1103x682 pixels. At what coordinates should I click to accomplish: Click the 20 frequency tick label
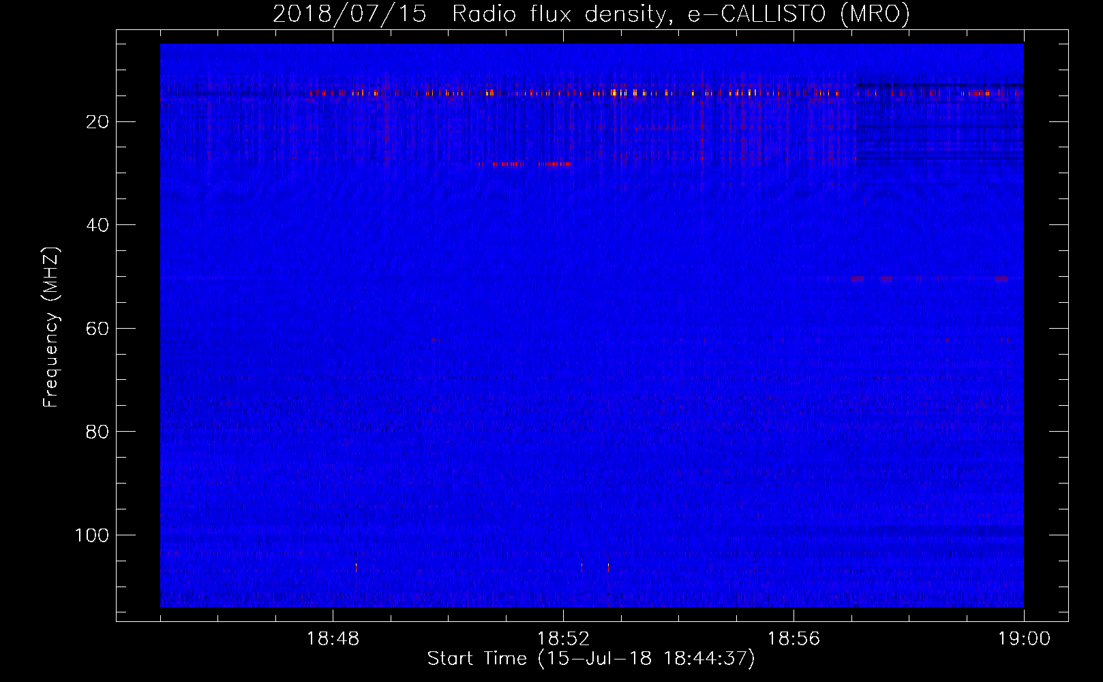(97, 122)
